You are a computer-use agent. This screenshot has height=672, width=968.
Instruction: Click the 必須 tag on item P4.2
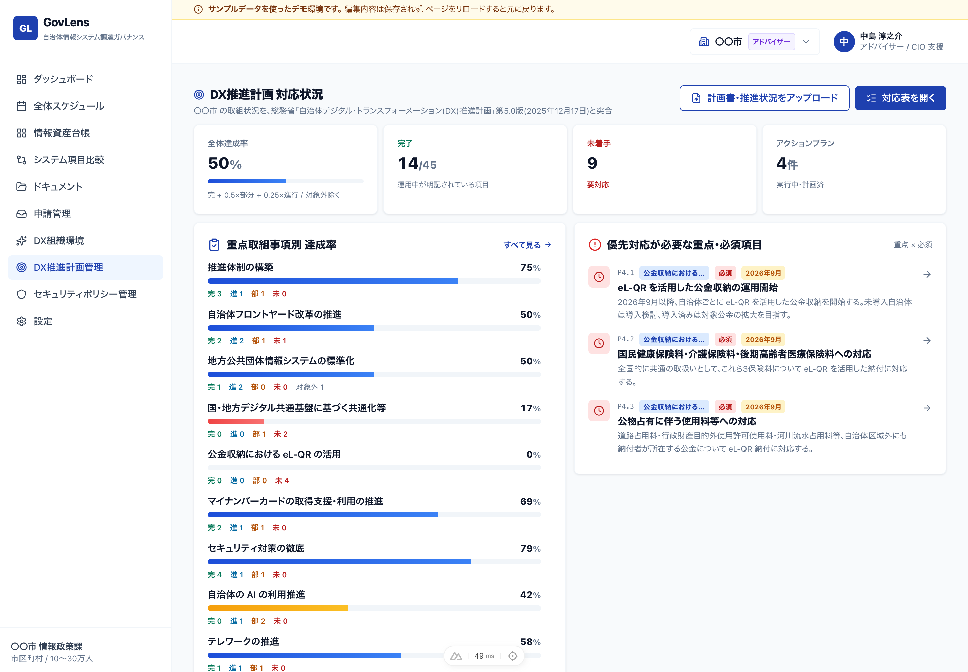coord(725,340)
